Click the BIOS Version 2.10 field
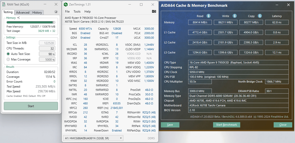This screenshot has width=295, height=143. coord(238,110)
